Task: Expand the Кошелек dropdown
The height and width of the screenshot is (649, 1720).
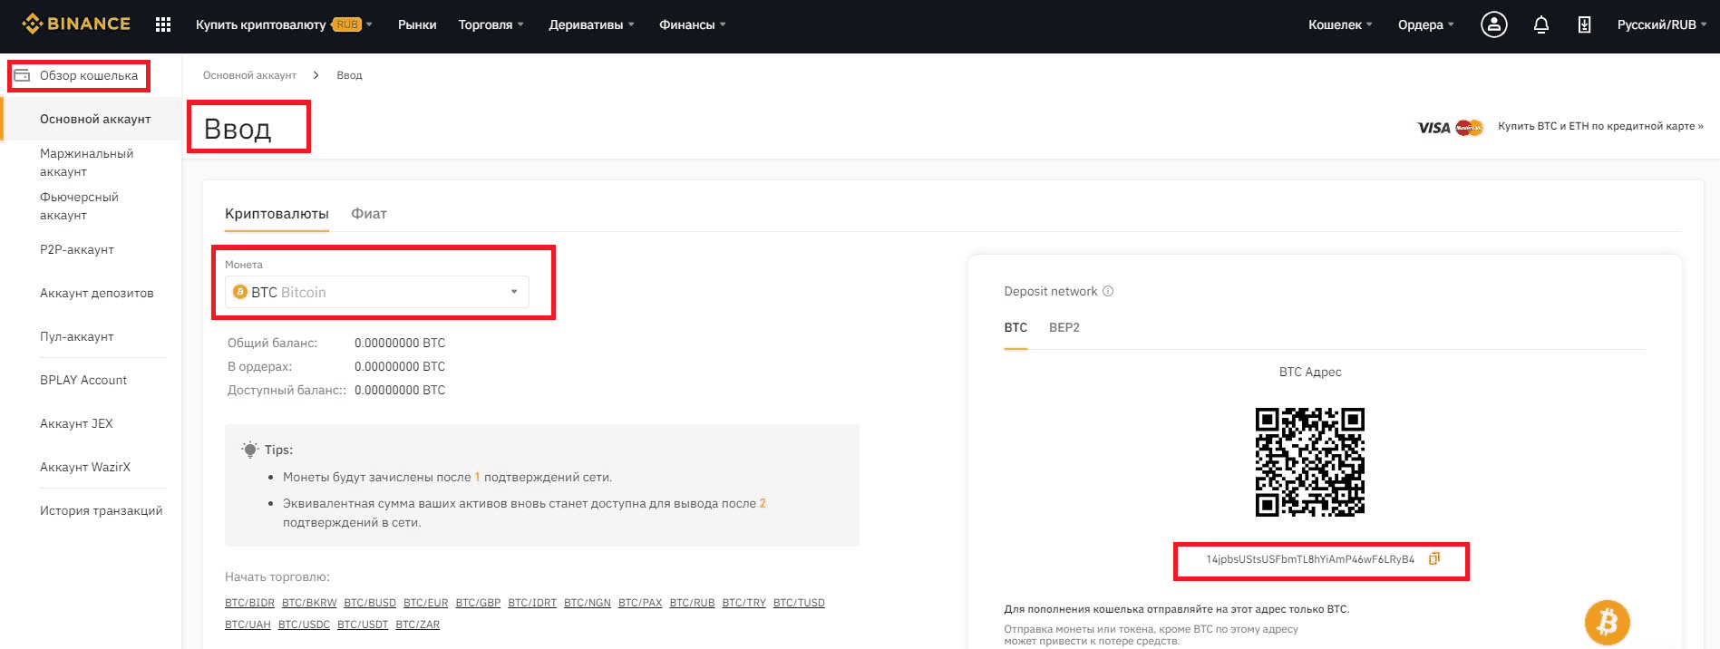Action: click(x=1340, y=24)
